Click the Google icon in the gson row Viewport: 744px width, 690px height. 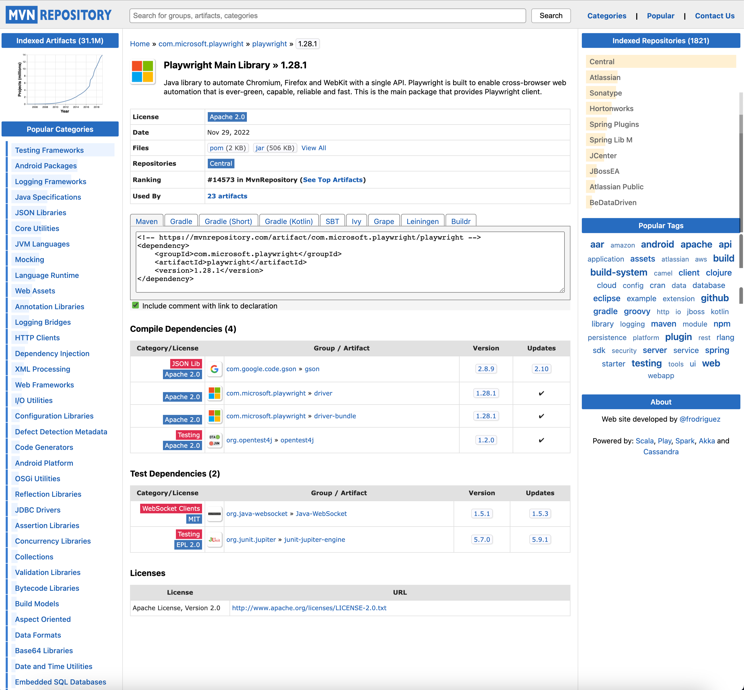coord(214,369)
